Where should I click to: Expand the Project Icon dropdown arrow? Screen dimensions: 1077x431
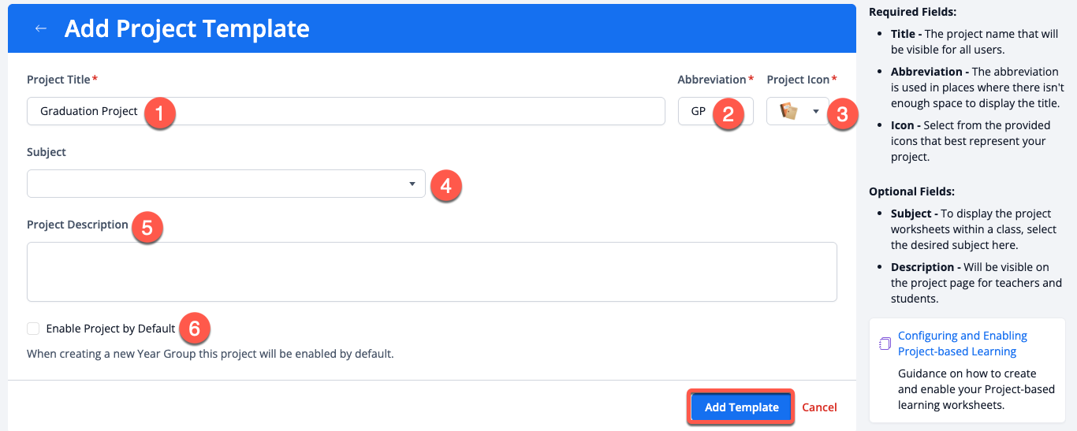point(816,111)
